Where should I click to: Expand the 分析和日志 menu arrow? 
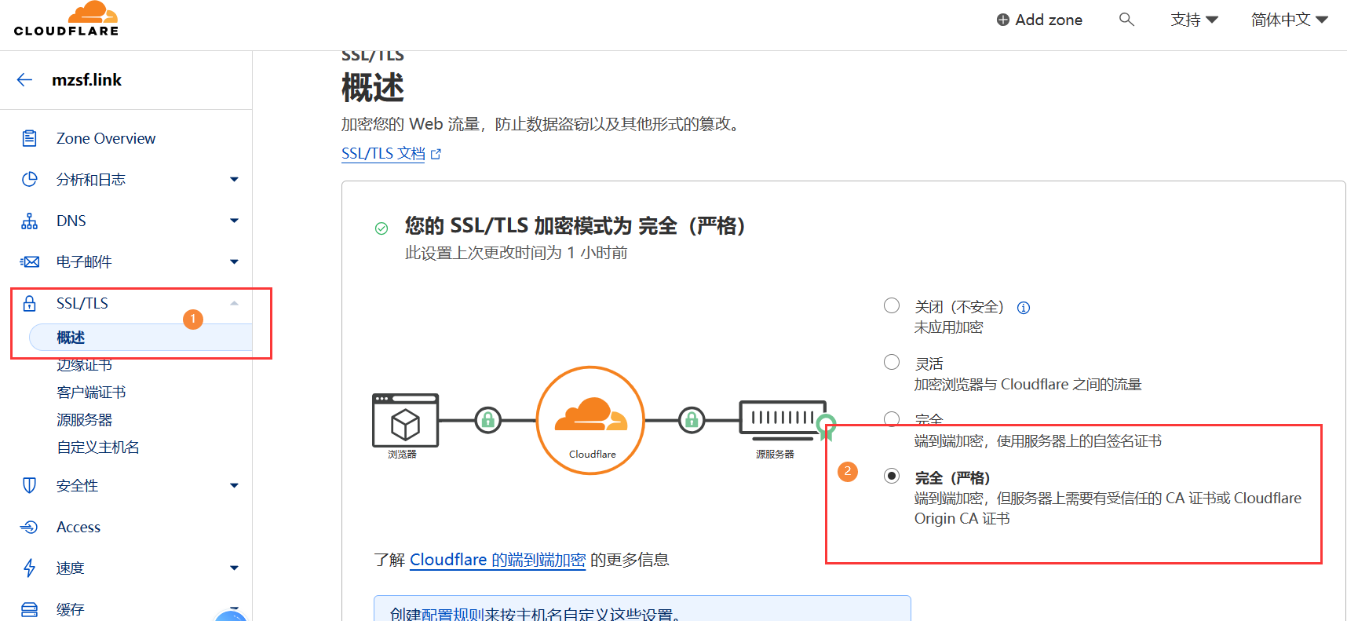tap(234, 180)
